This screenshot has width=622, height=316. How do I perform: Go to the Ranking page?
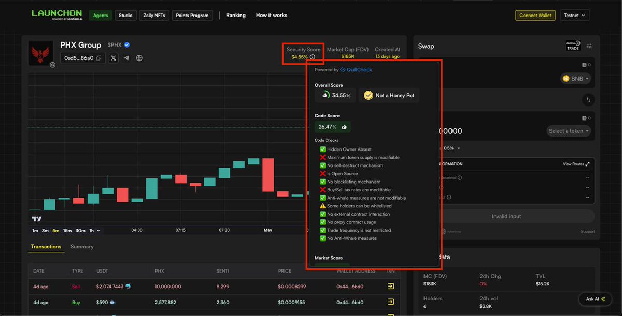tap(236, 16)
